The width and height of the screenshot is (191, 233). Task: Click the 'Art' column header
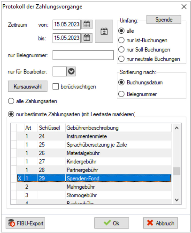click(x=31, y=128)
